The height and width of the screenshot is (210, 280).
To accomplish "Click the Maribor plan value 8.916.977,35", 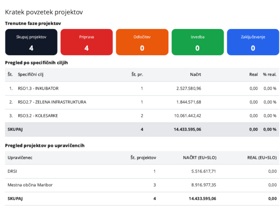I will [204, 185].
